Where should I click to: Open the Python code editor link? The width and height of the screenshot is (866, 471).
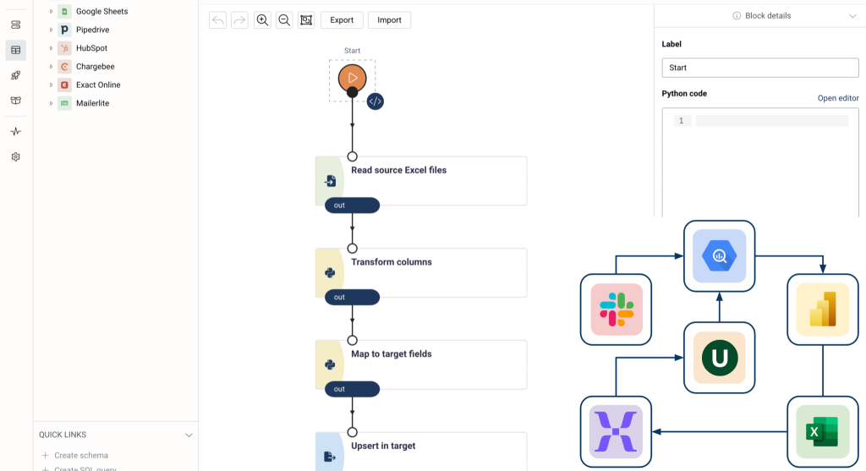838,98
